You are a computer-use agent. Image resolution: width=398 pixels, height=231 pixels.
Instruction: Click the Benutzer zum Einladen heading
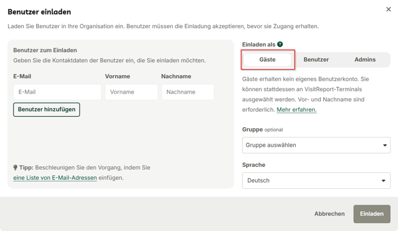point(45,50)
